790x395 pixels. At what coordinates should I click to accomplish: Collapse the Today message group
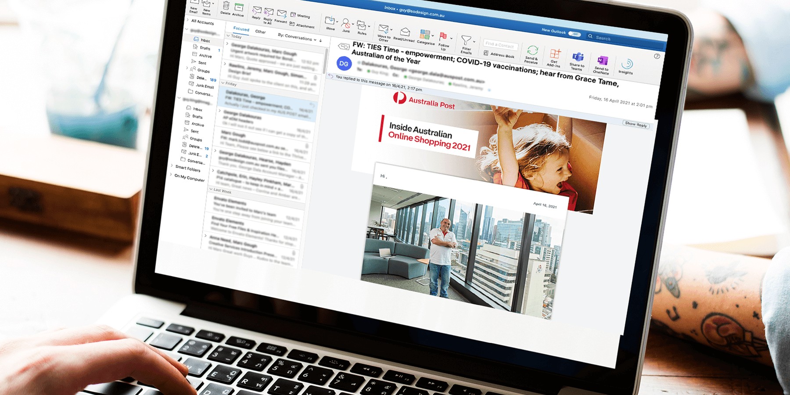pos(228,36)
